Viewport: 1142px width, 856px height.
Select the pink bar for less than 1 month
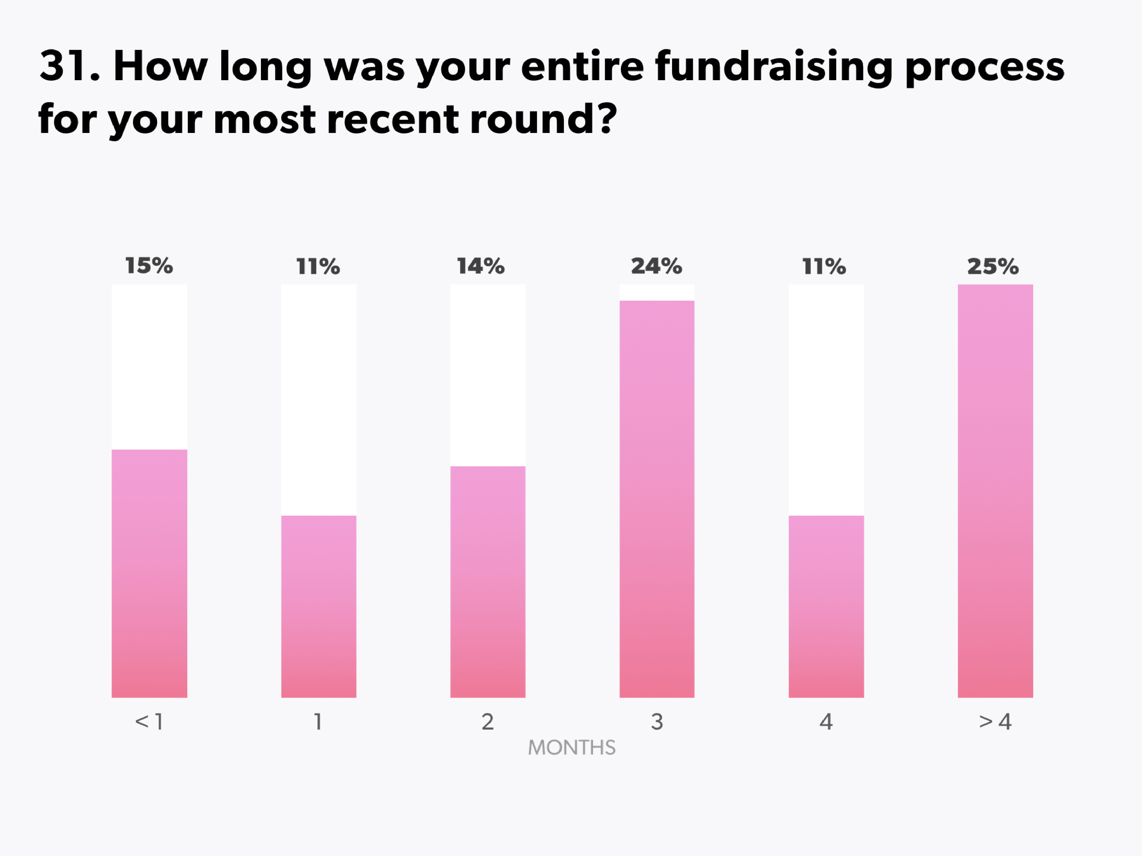point(149,573)
